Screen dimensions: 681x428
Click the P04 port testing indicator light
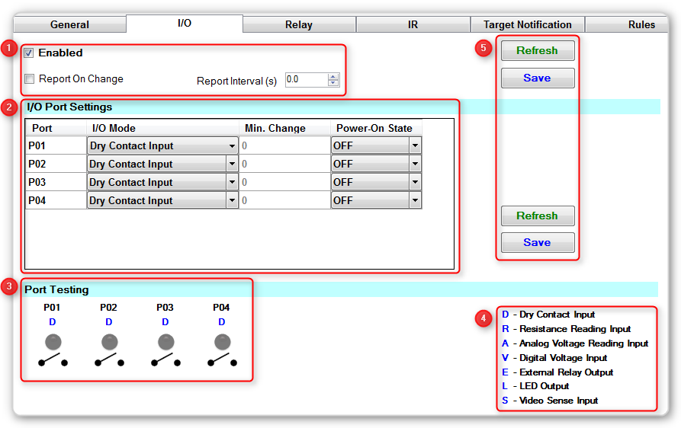pyautogui.click(x=221, y=342)
